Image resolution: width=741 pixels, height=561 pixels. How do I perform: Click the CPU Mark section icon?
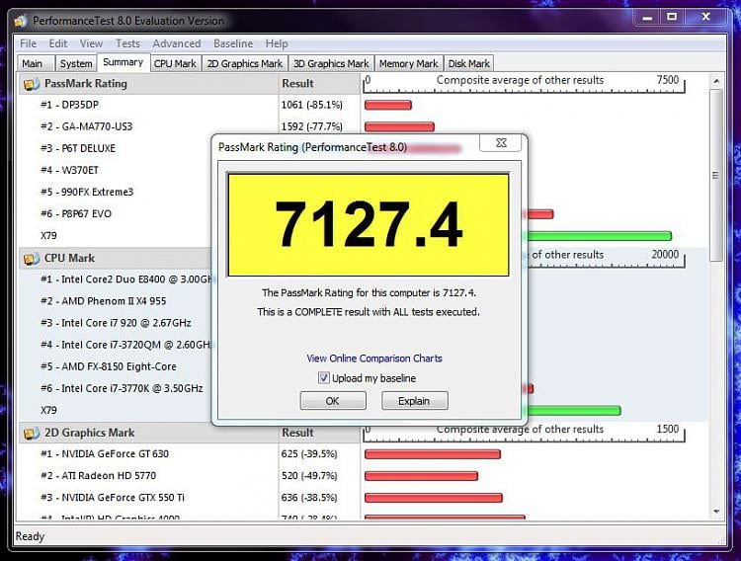(32, 259)
